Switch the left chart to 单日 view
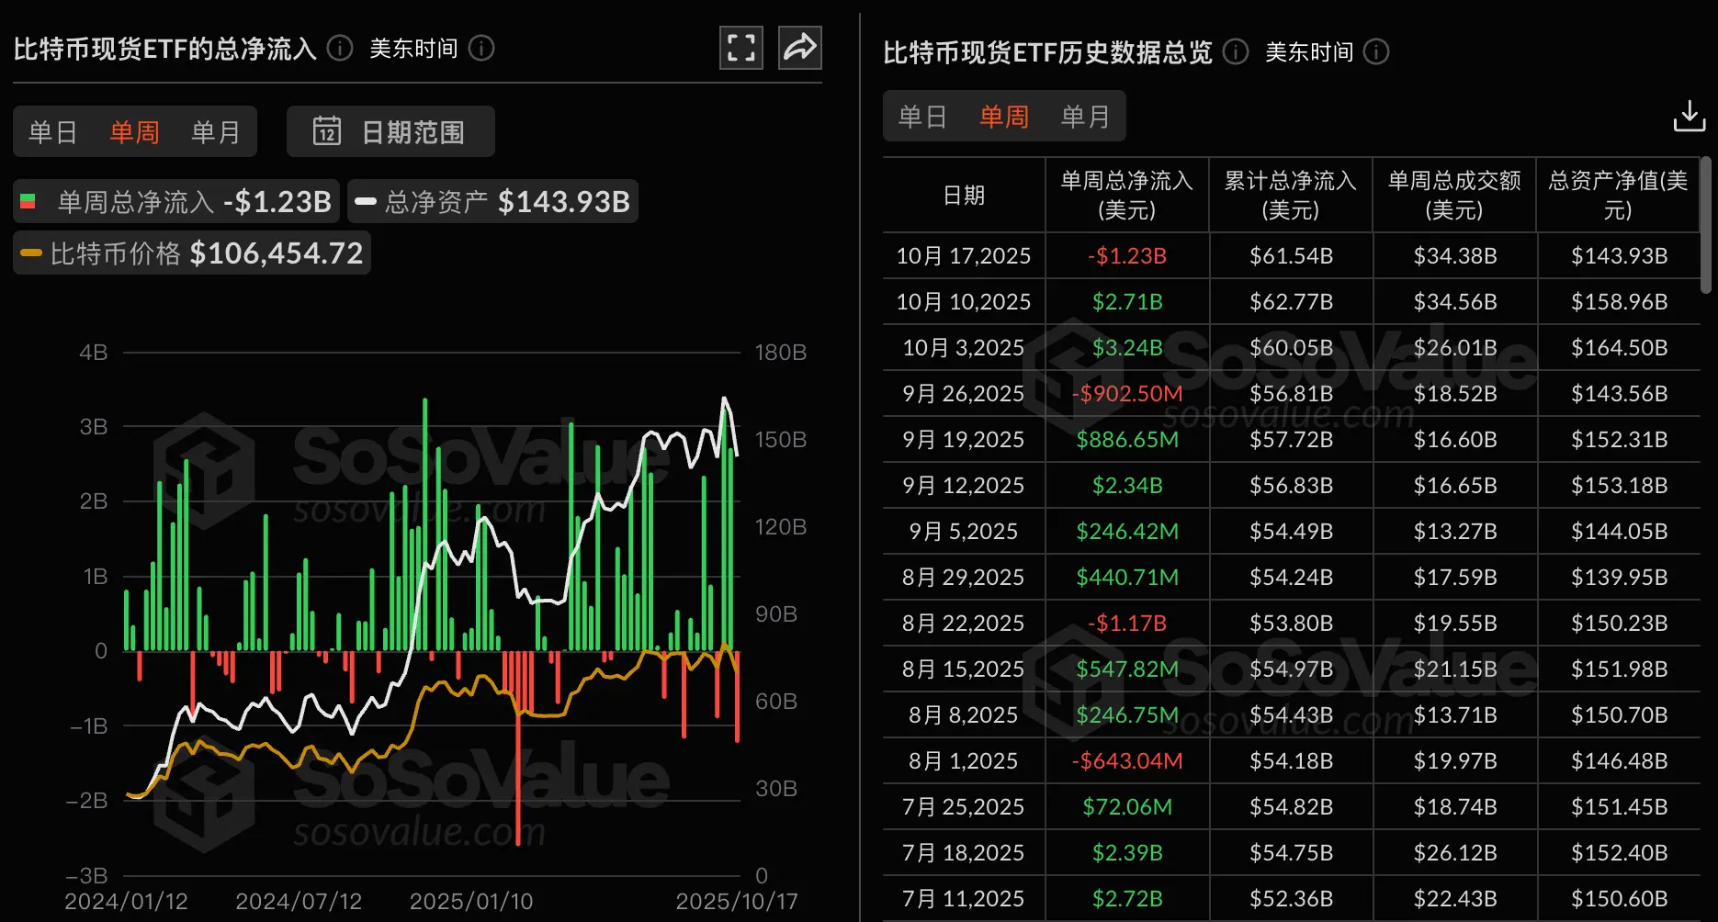Screen dimensions: 1718x922 [x=52, y=131]
